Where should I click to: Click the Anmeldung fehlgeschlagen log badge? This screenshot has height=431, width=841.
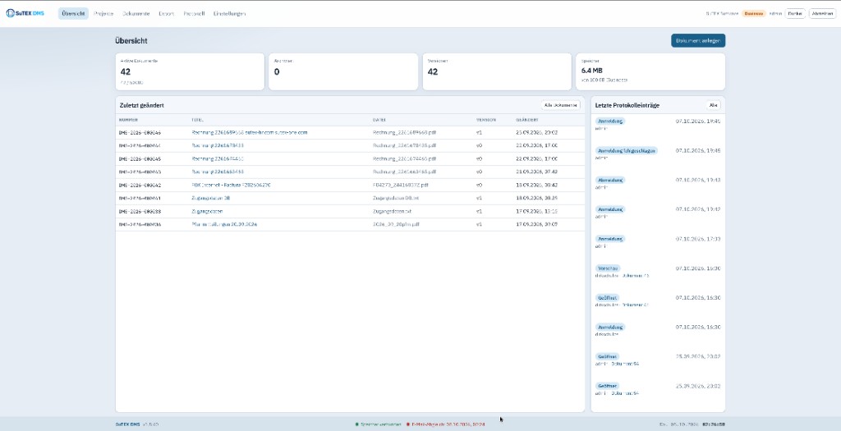(x=627, y=150)
